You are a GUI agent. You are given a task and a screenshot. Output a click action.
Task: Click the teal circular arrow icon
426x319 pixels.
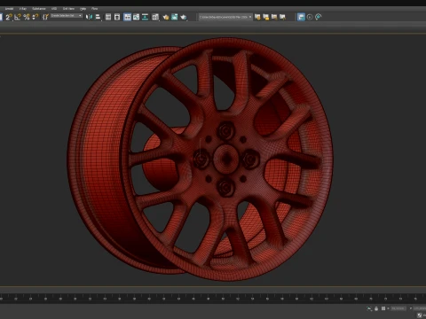[319, 17]
